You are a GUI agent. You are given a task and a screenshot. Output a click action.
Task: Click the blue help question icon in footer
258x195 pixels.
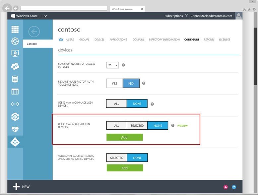point(234,187)
